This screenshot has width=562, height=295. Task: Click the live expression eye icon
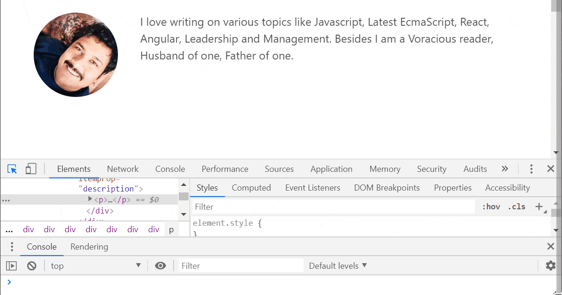[161, 266]
